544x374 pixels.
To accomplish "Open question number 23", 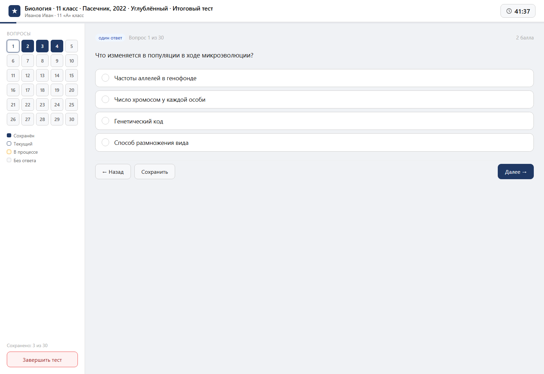I will point(42,105).
